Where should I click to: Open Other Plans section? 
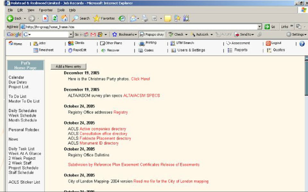click(x=111, y=43)
